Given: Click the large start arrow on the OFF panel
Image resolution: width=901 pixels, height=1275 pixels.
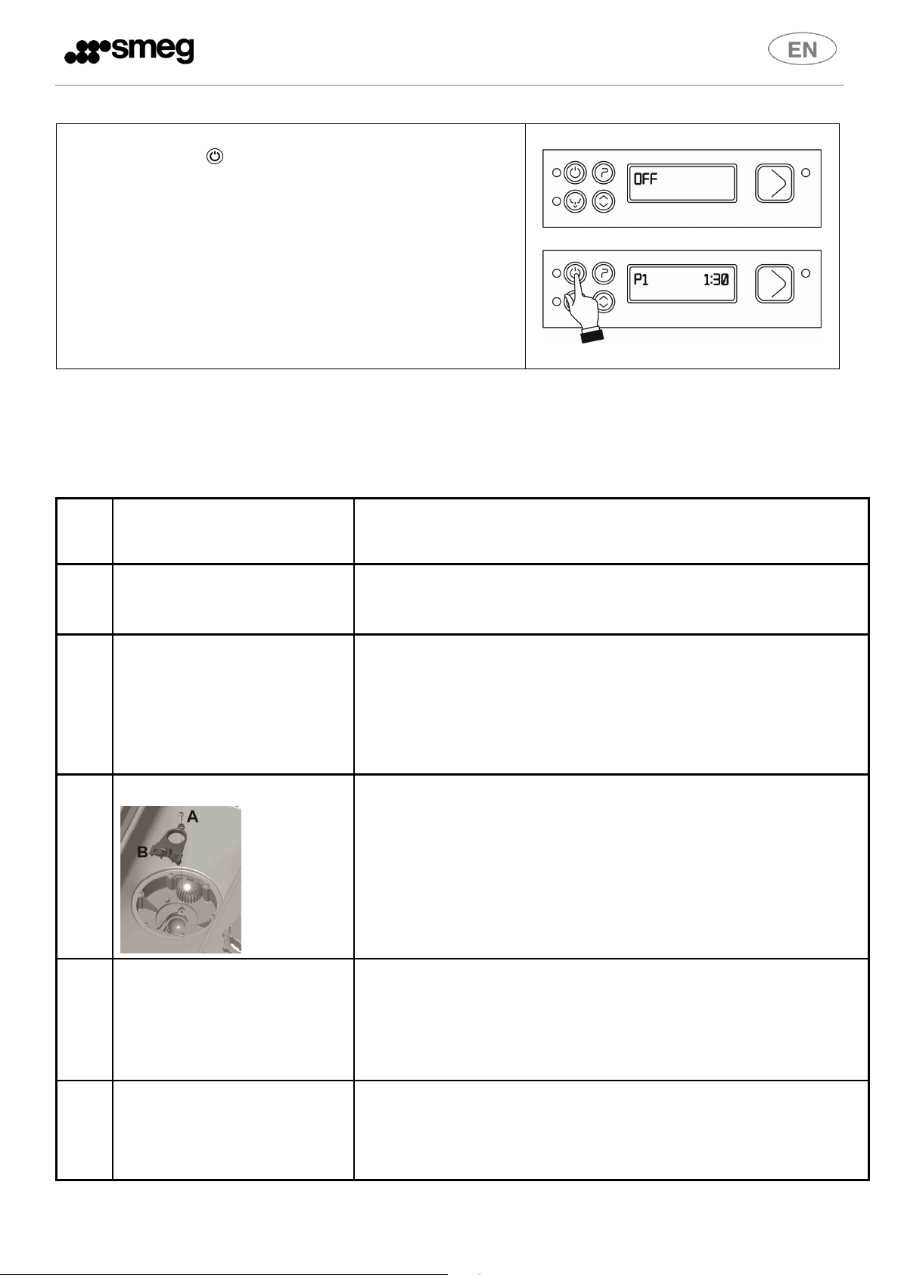Looking at the screenshot, I should 775,184.
